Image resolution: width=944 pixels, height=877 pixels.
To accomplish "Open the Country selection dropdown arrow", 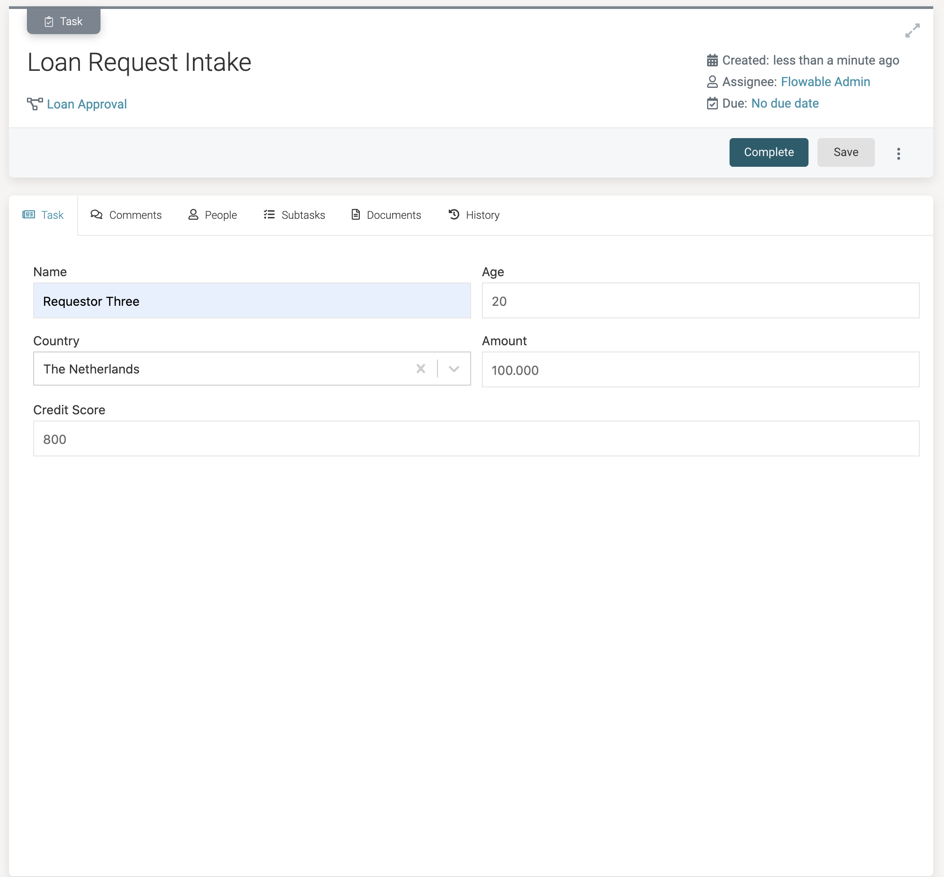I will pyautogui.click(x=454, y=369).
